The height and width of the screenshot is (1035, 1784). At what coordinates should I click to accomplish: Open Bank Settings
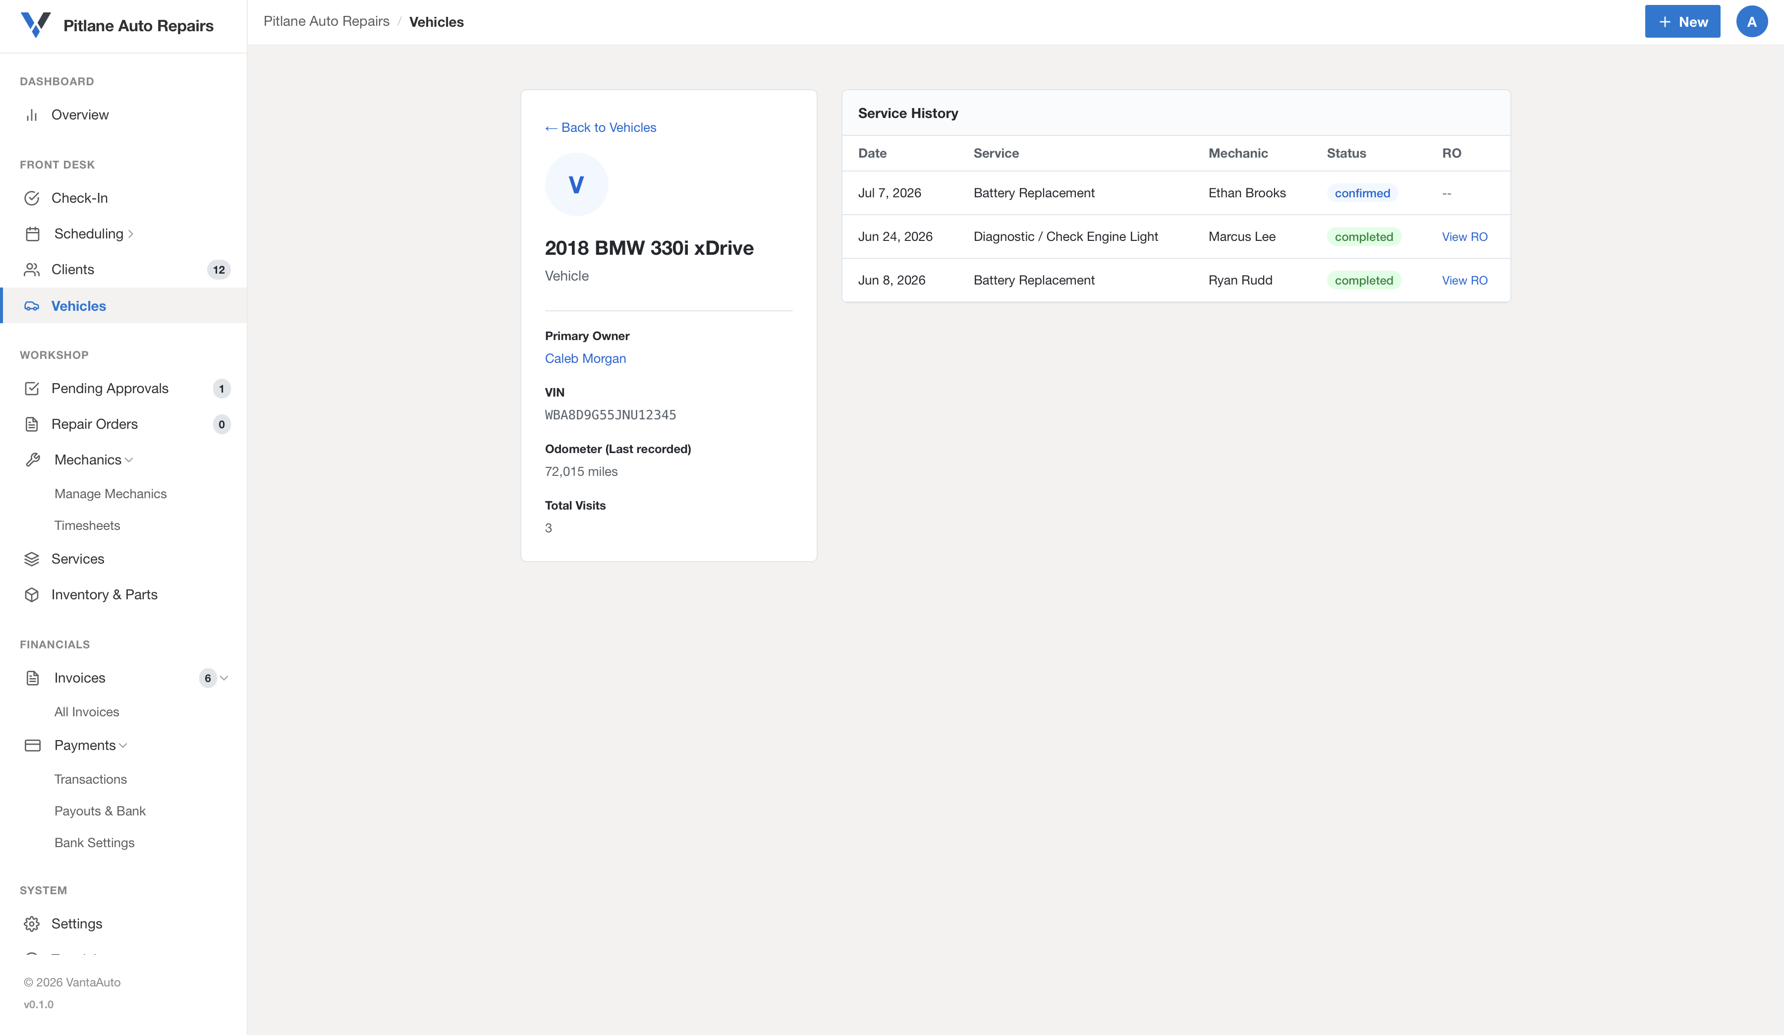click(94, 843)
